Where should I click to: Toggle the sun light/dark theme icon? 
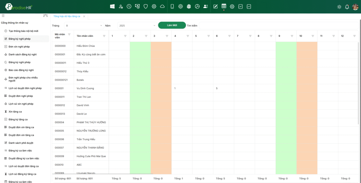339,7
